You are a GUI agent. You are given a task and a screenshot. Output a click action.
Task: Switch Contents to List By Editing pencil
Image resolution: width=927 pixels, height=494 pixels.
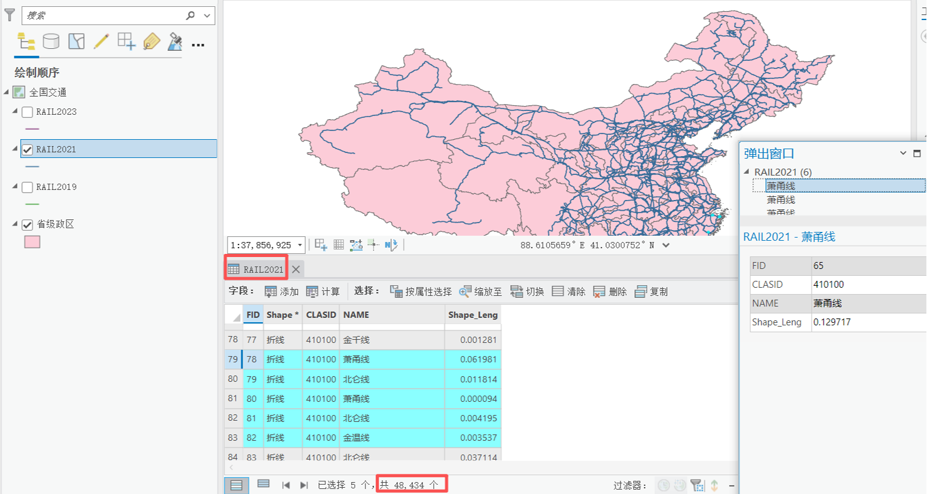(101, 41)
